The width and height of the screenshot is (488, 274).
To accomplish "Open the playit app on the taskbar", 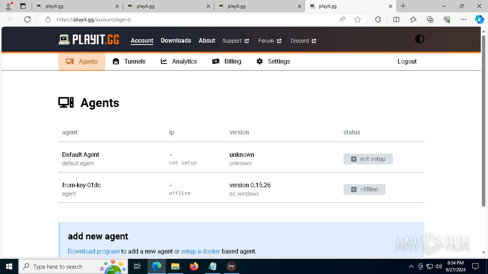I will pos(231,266).
